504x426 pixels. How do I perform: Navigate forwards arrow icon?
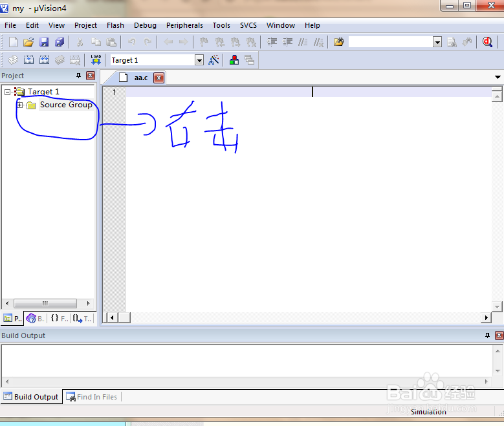click(184, 42)
